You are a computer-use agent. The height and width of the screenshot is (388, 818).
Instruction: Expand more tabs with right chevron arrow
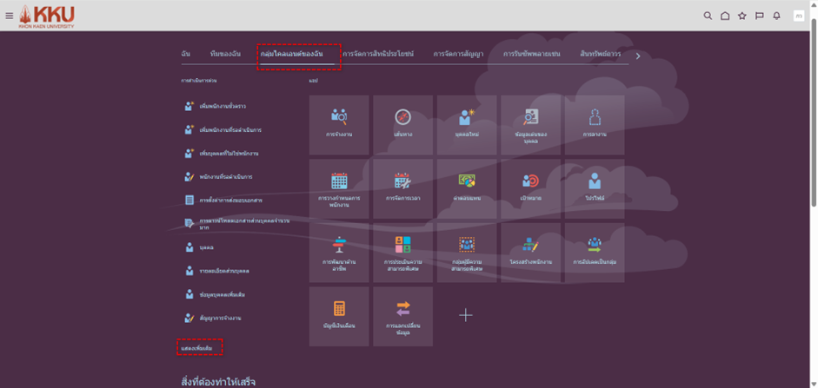638,56
